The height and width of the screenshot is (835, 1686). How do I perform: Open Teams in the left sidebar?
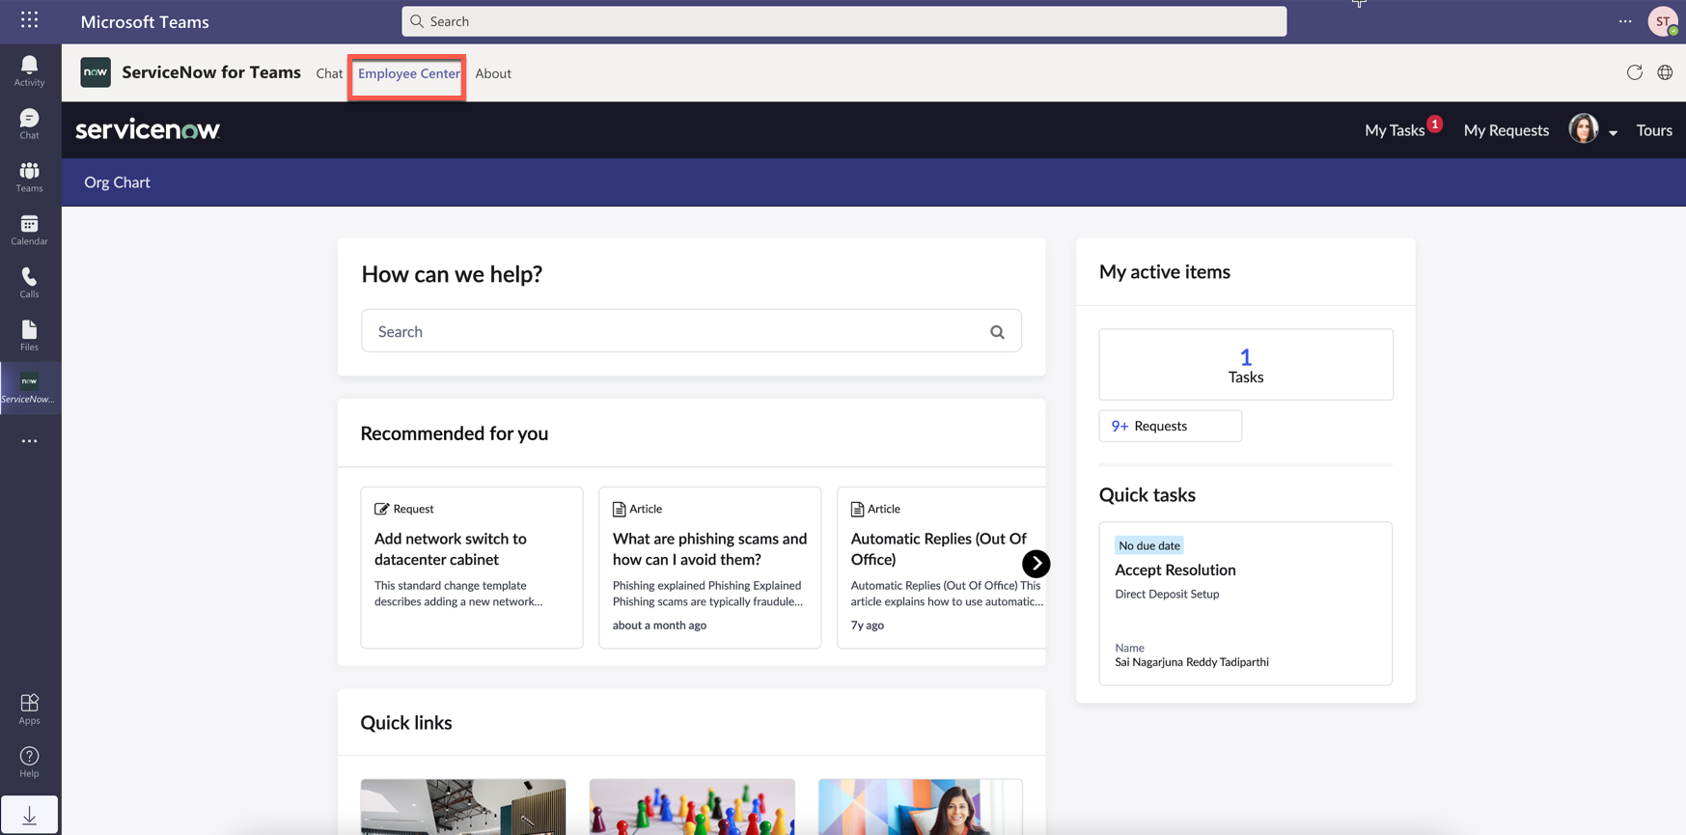pyautogui.click(x=29, y=178)
